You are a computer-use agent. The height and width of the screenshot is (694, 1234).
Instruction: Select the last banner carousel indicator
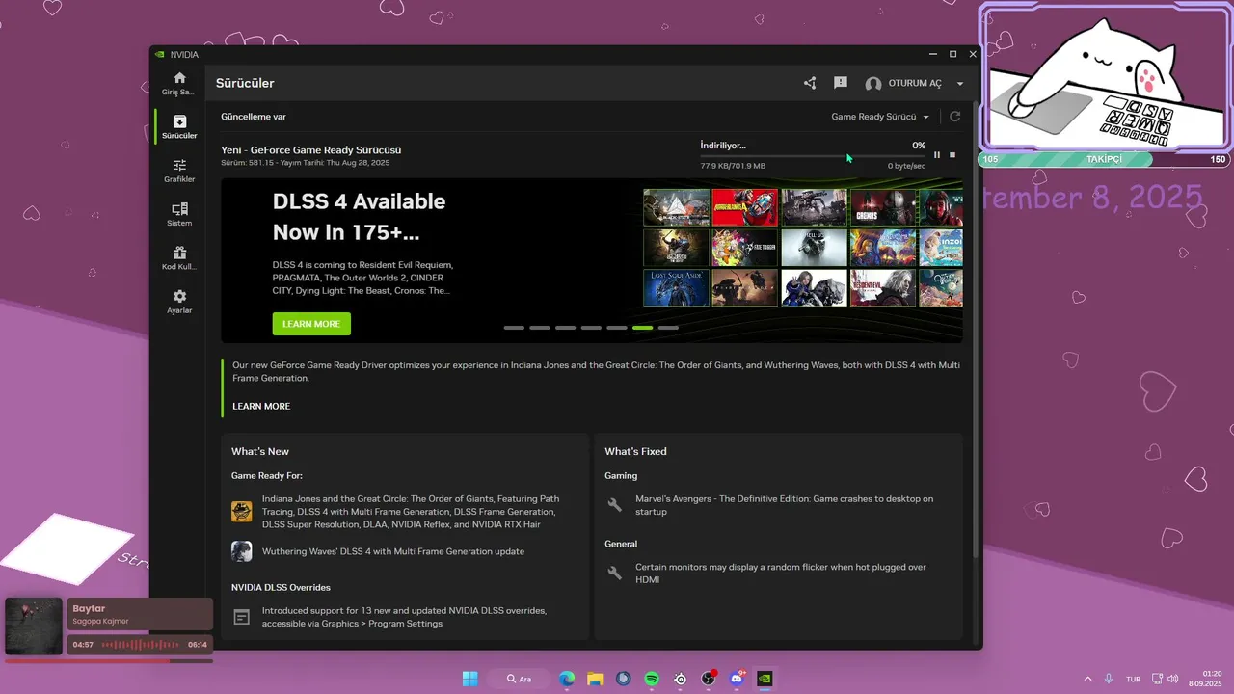[668, 328]
